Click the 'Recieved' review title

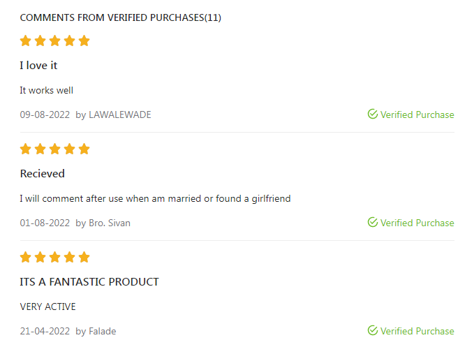pyautogui.click(x=42, y=174)
